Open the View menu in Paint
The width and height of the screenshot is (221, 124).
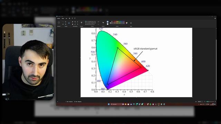tap(66, 18)
